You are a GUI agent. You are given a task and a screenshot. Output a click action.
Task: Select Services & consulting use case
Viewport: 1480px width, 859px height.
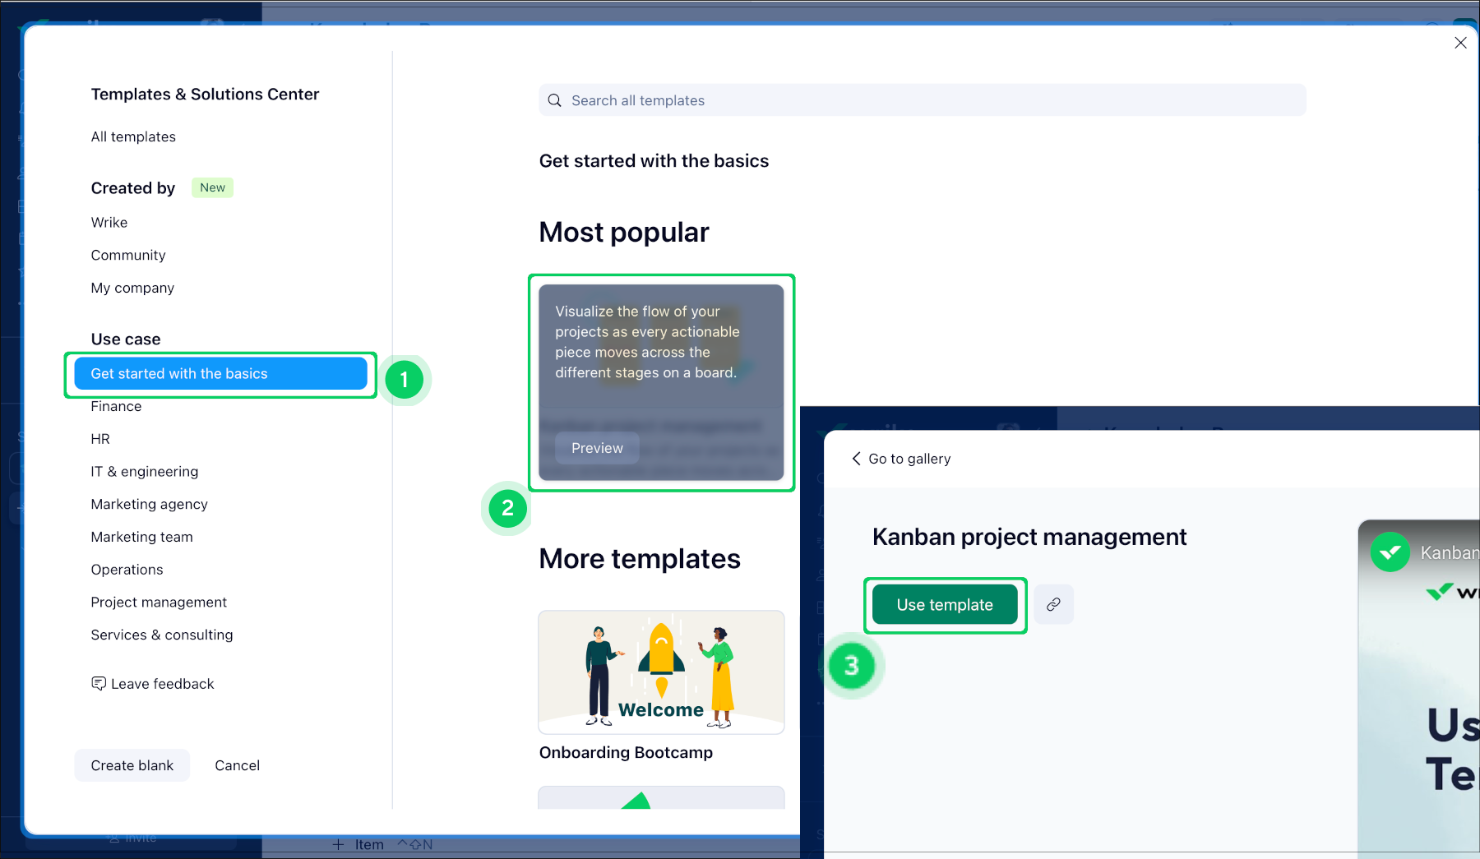coord(162,635)
